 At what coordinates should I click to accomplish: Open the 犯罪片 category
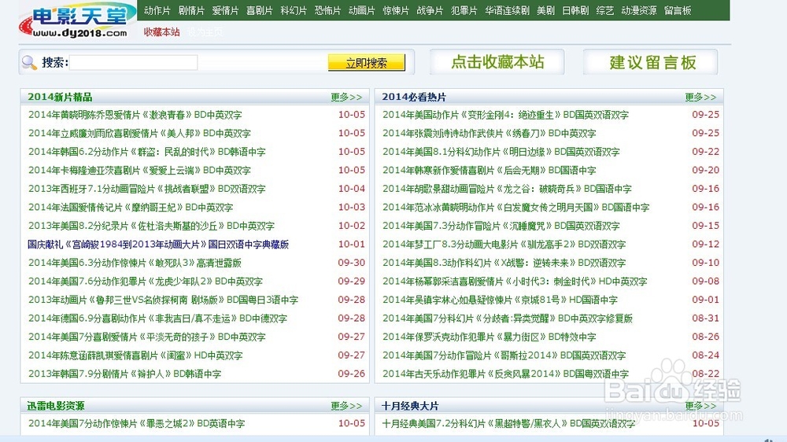pyautogui.click(x=464, y=10)
